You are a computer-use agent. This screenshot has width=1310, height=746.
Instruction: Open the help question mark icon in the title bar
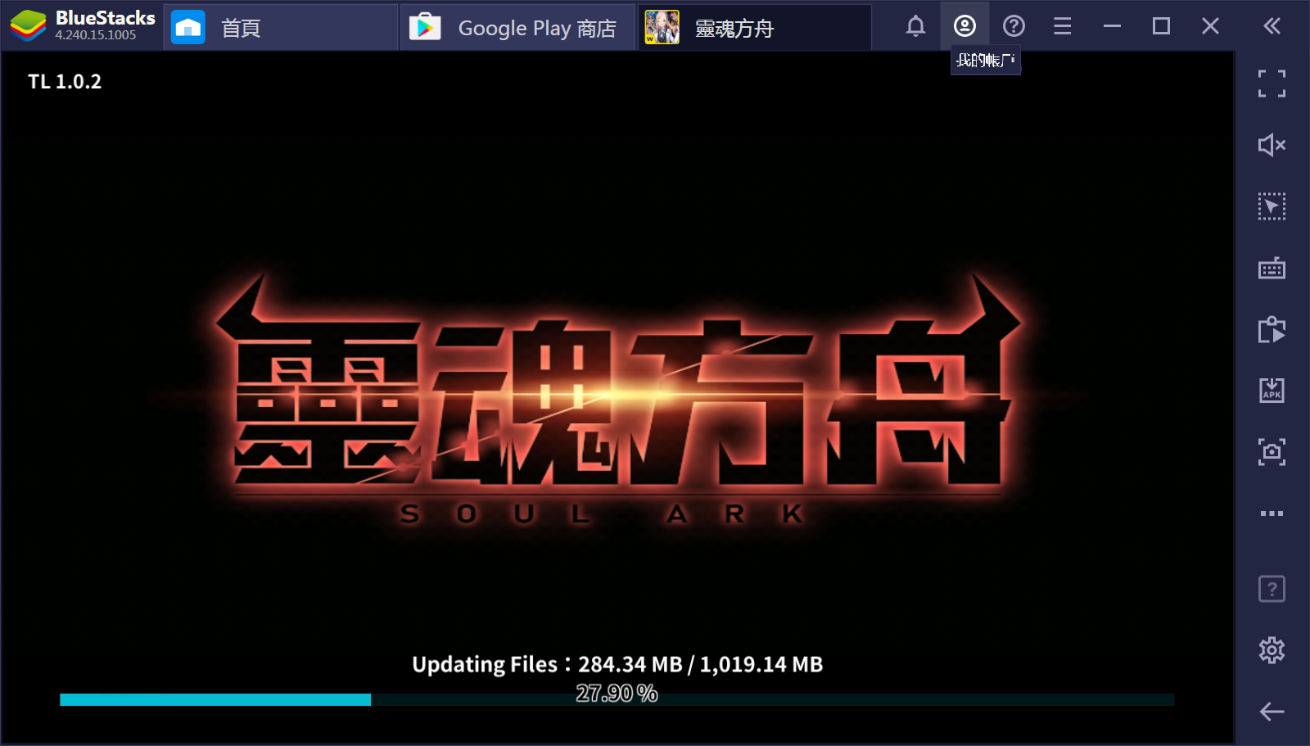tap(1014, 26)
